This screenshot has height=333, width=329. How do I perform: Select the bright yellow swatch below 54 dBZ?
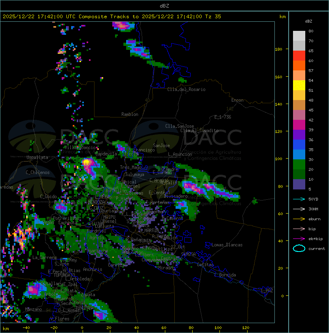coord(299,85)
